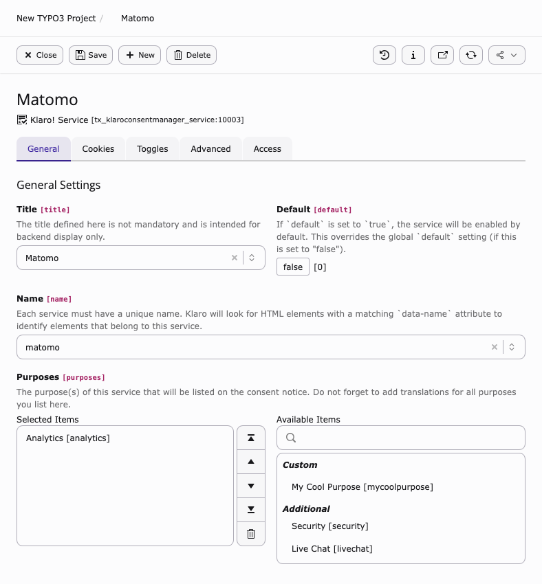Select Analytics [analytics] in Selected Items

pos(68,438)
